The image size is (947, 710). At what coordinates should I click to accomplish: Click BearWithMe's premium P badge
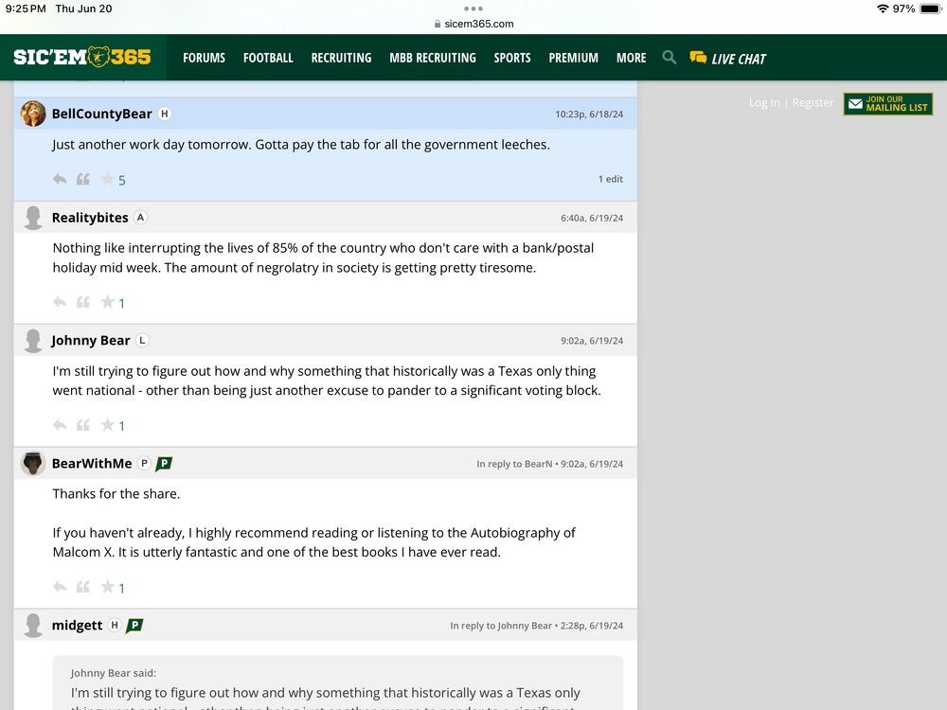click(x=164, y=464)
